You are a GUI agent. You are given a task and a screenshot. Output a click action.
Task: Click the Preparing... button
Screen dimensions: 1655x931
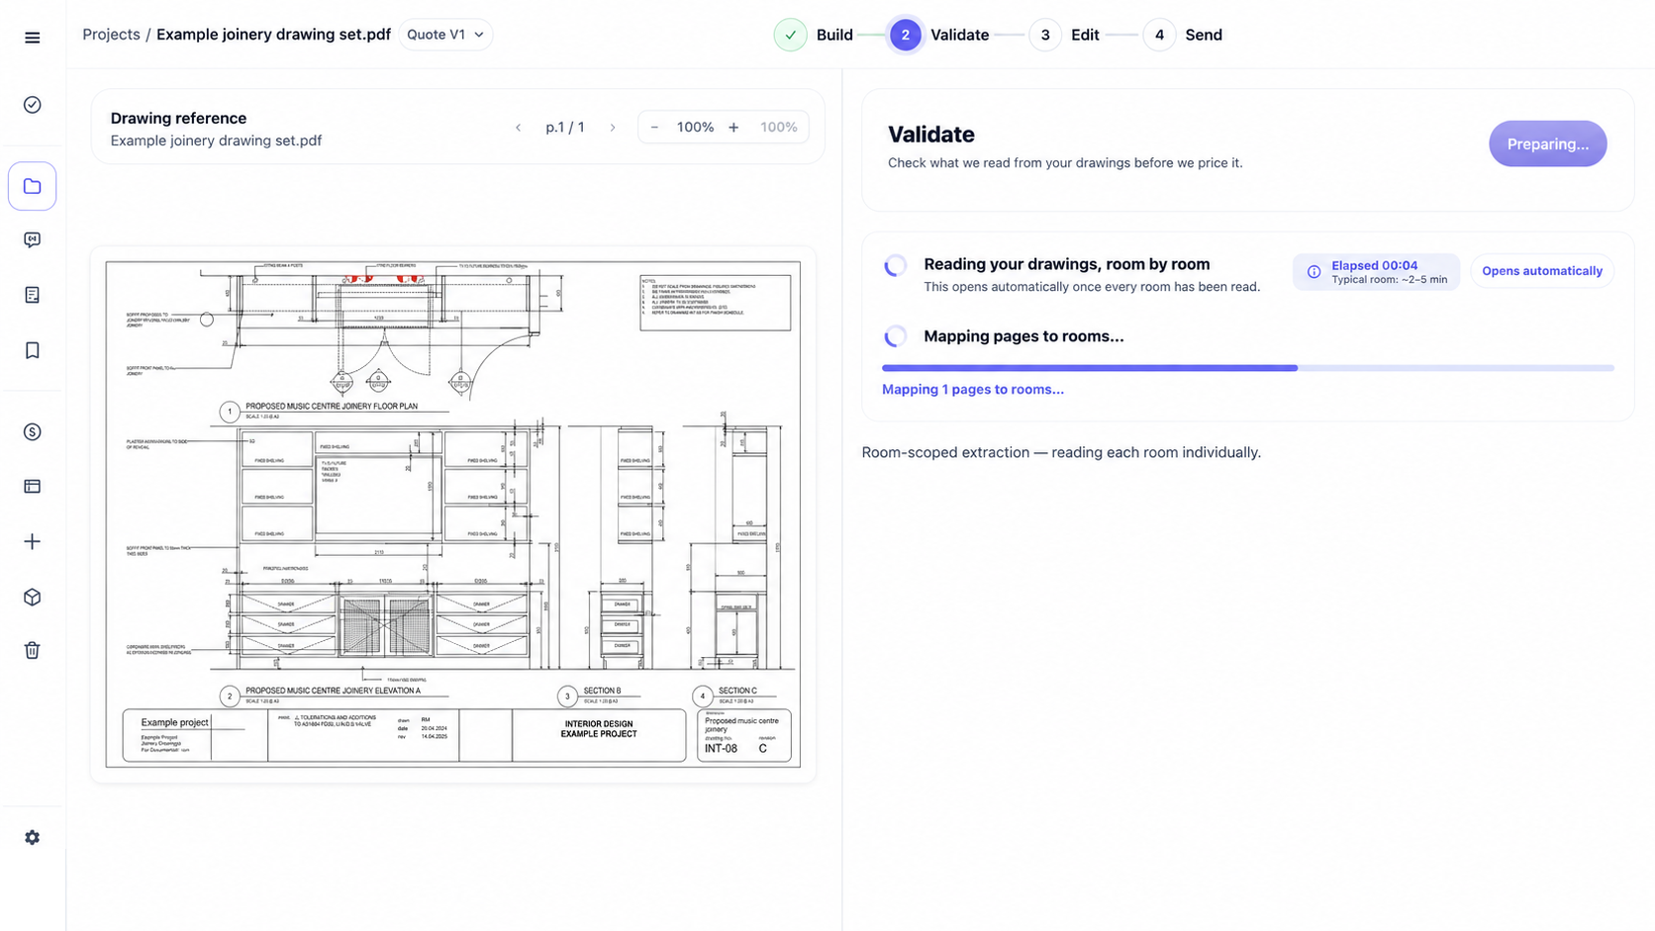[1547, 143]
